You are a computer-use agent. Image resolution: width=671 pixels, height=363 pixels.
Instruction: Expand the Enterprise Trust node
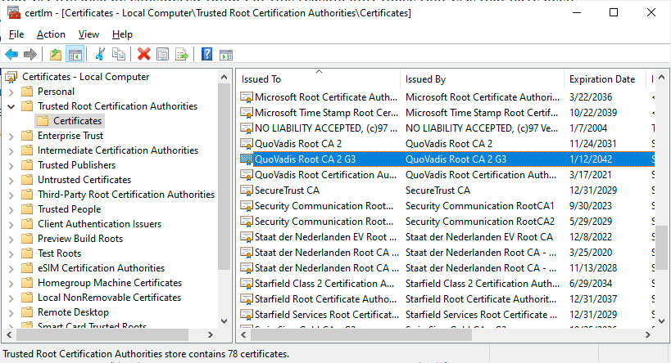tap(11, 137)
